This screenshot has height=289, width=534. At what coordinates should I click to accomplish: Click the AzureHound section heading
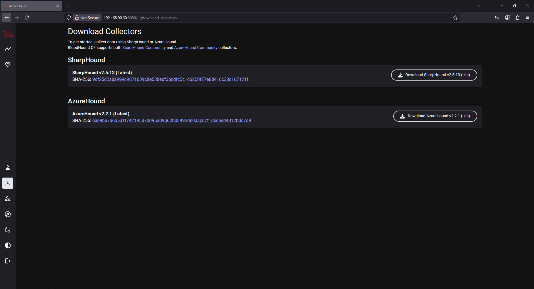86,101
